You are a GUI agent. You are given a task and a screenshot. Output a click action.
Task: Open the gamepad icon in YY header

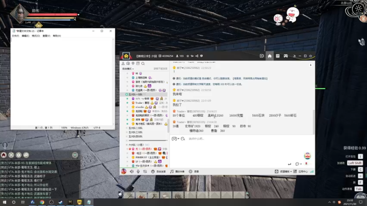click(x=286, y=56)
